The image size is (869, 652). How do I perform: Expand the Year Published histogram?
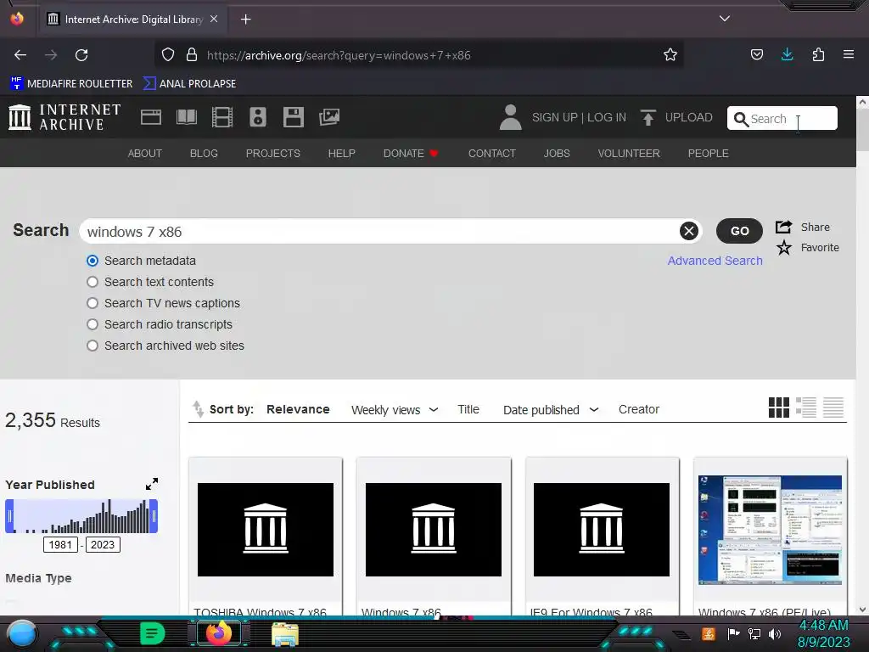pyautogui.click(x=152, y=484)
